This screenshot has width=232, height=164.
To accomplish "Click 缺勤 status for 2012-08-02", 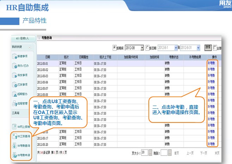I will click(x=167, y=69).
